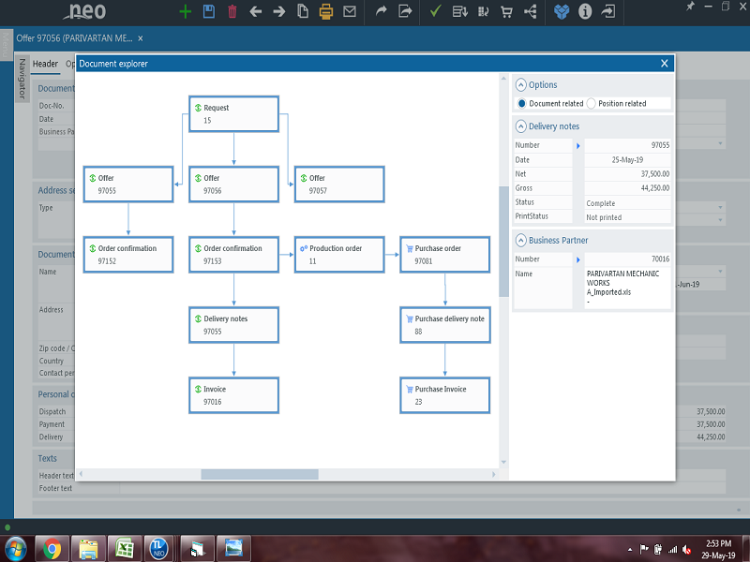Click the envelope Email icon in toolbar
Image resolution: width=750 pixels, height=562 pixels.
(x=350, y=11)
